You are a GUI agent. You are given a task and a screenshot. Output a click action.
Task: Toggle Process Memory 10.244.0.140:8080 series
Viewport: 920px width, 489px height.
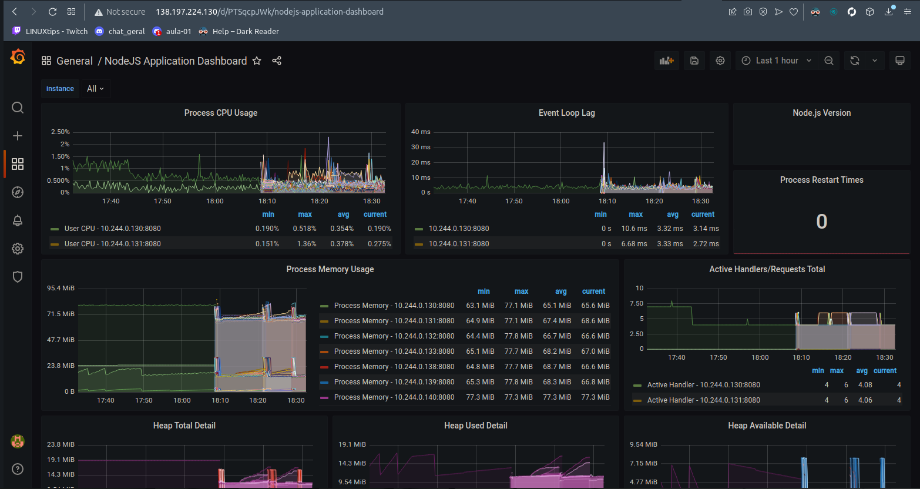point(394,397)
